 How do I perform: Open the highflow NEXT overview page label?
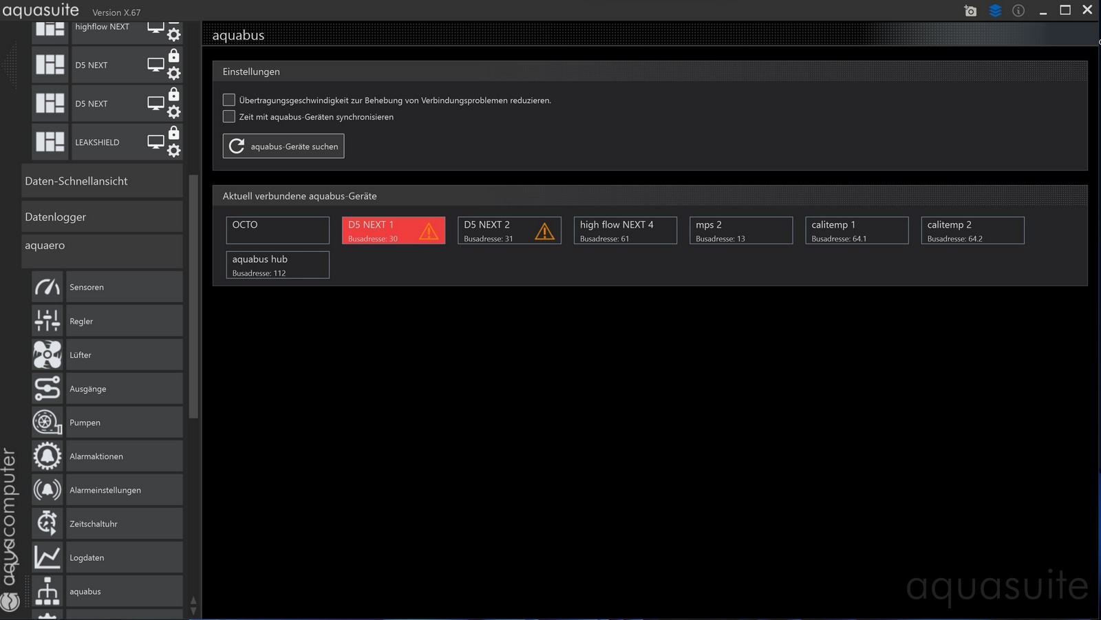[x=102, y=27]
